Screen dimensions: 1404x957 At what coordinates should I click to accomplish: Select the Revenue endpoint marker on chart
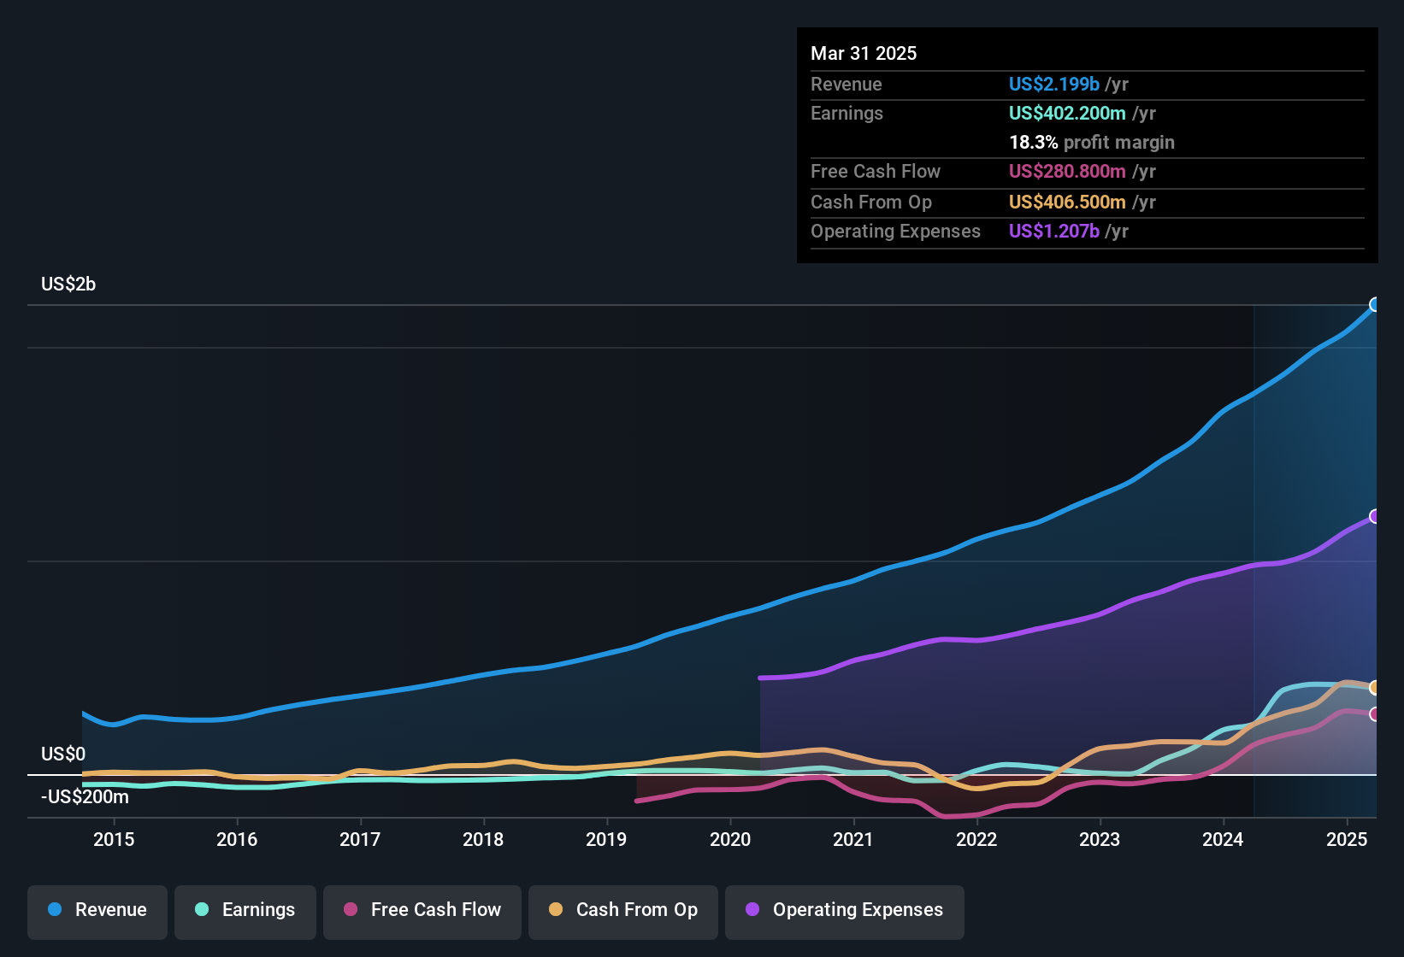[1375, 304]
